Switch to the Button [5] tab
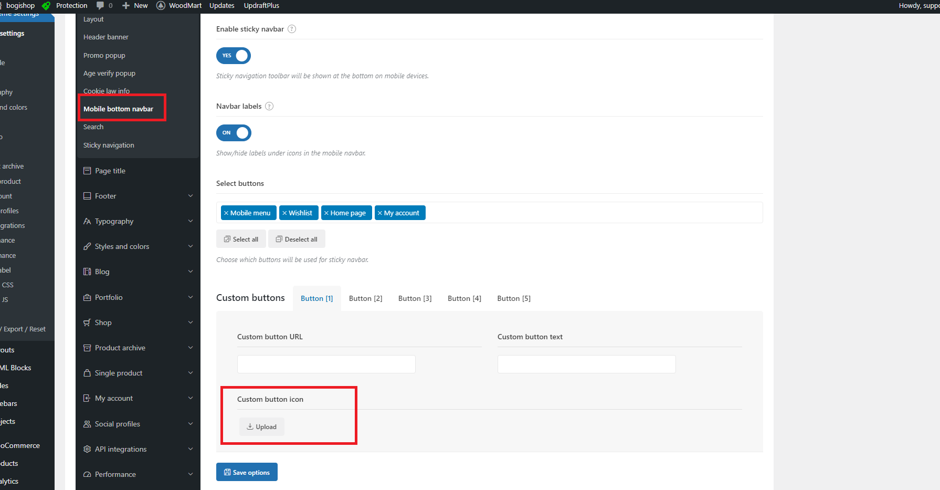This screenshot has height=490, width=940. (x=514, y=298)
